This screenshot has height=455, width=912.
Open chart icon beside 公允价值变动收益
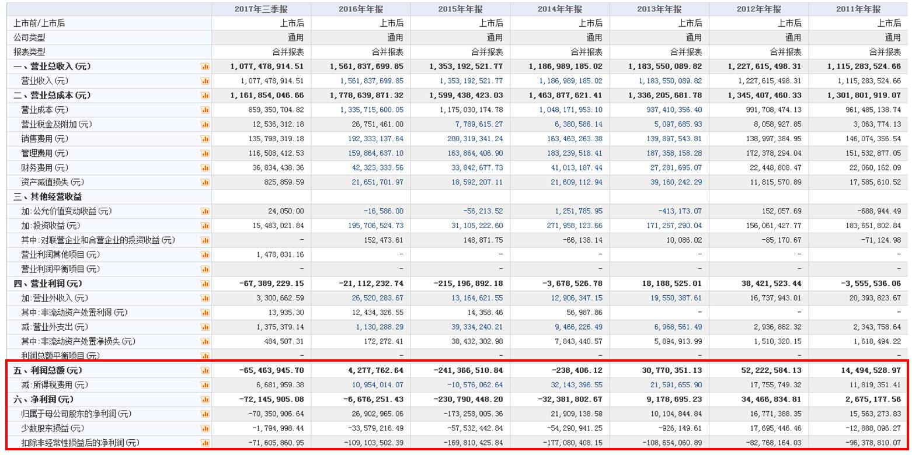point(205,211)
